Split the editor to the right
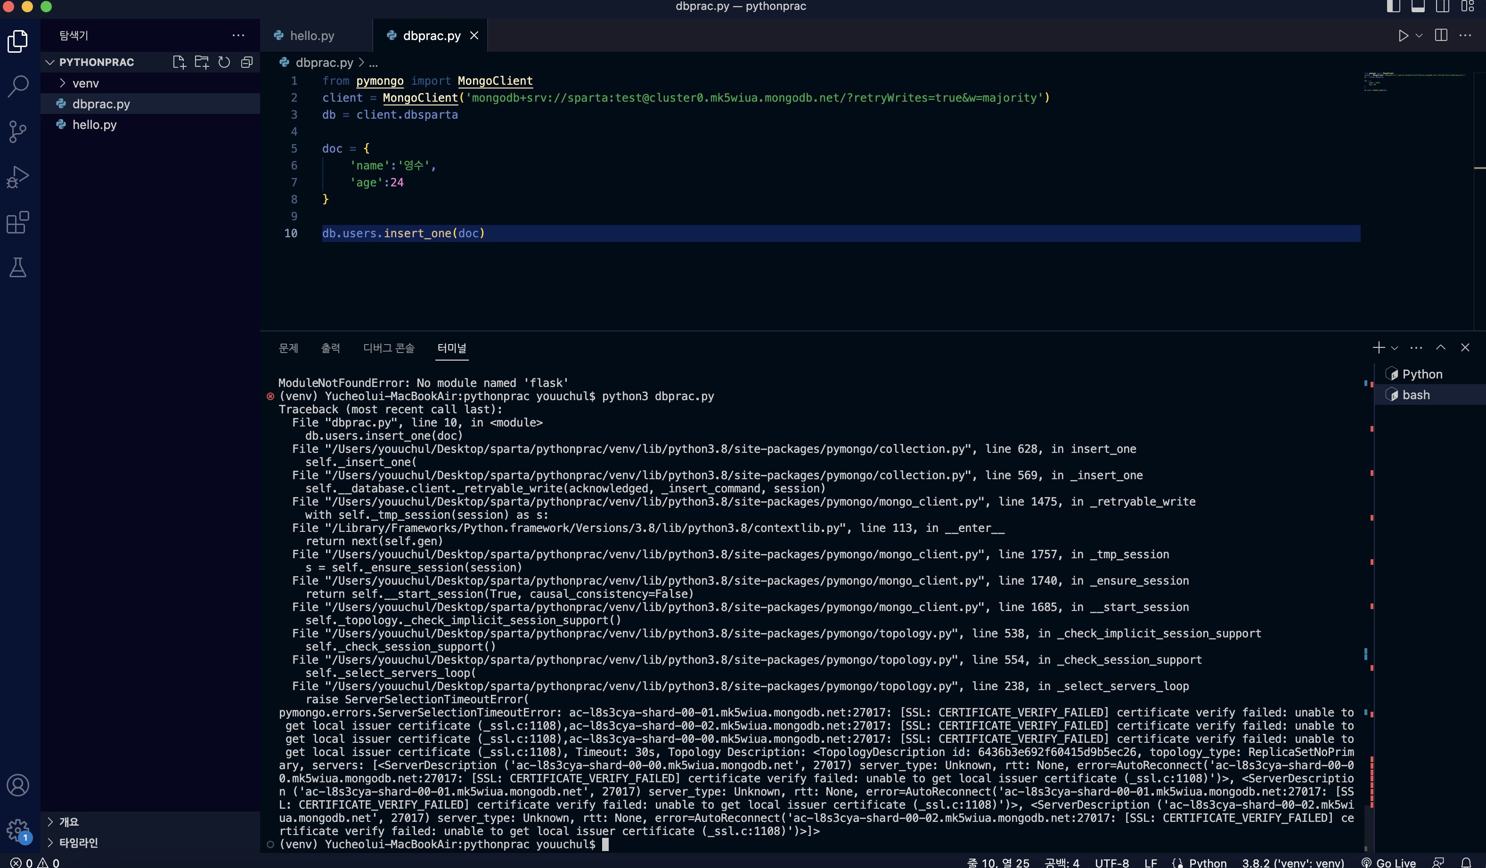1486x868 pixels. pos(1441,35)
